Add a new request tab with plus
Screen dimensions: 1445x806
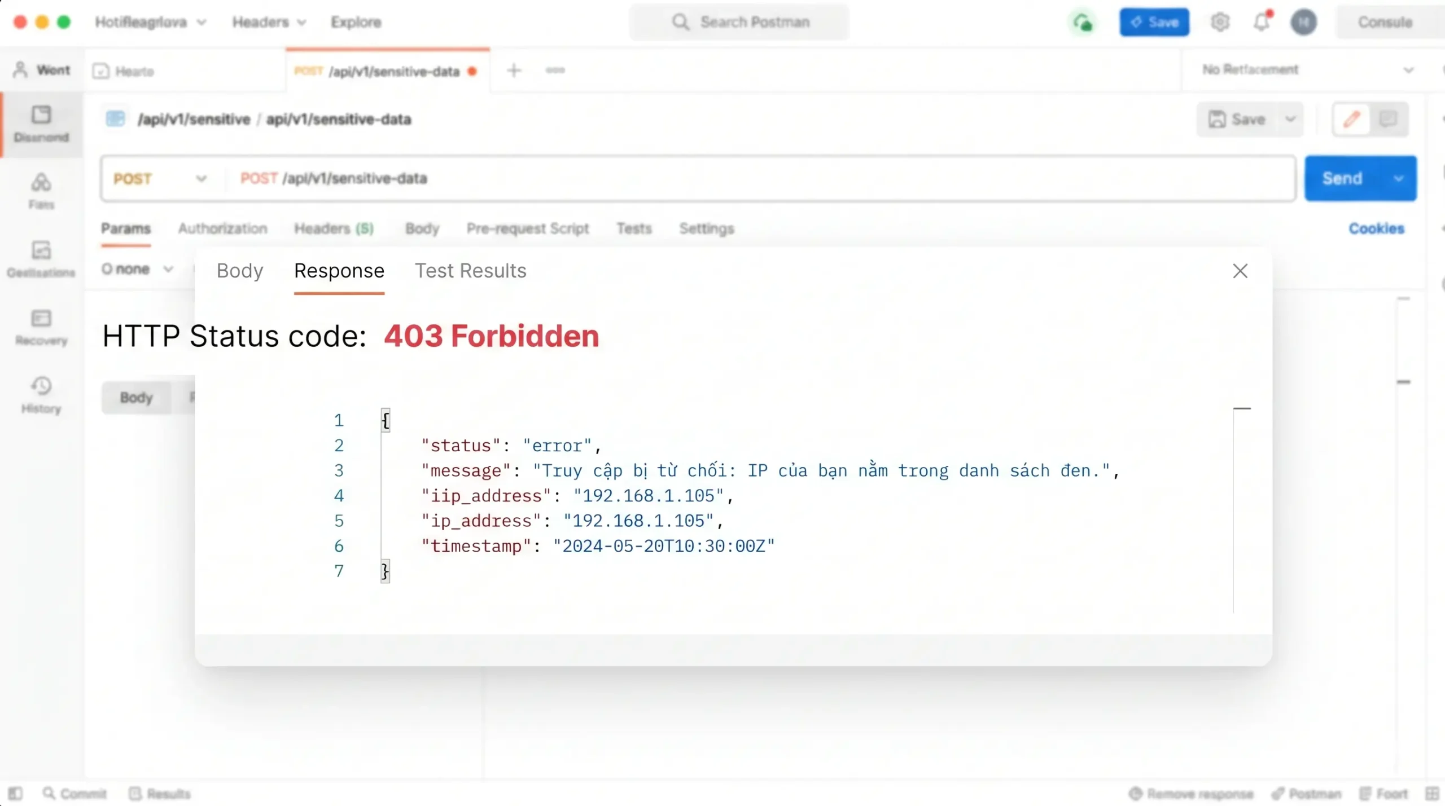pos(514,71)
